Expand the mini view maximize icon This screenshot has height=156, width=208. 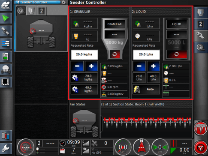[64, 2]
